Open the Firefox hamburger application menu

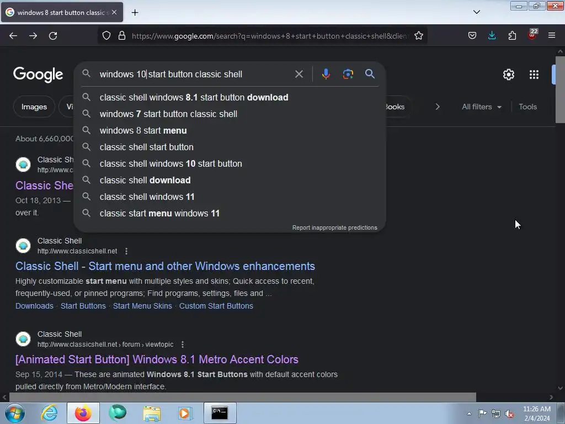point(552,36)
